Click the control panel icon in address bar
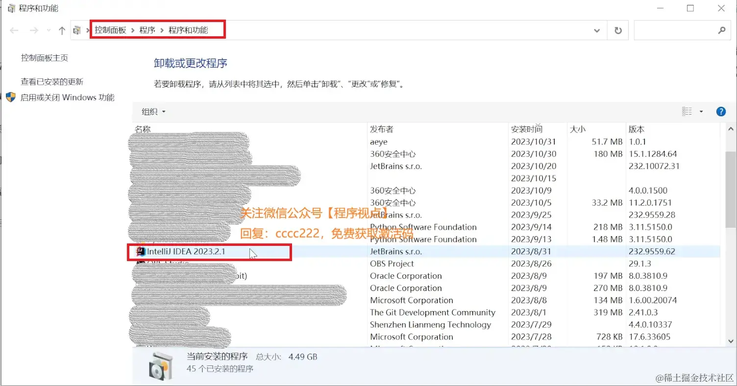This screenshot has height=386, width=737. click(77, 30)
